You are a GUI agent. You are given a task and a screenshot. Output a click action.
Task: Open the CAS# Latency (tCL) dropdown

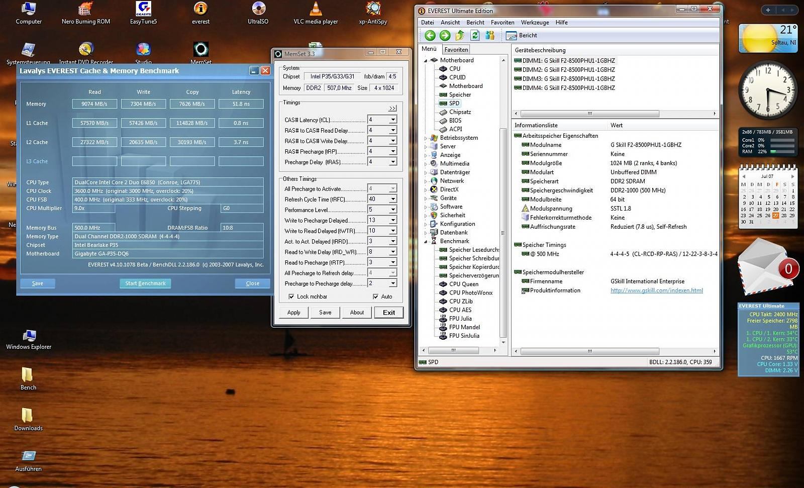coord(393,120)
